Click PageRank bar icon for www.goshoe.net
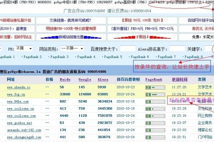The height and width of the screenshot is (142, 214). point(155,123)
